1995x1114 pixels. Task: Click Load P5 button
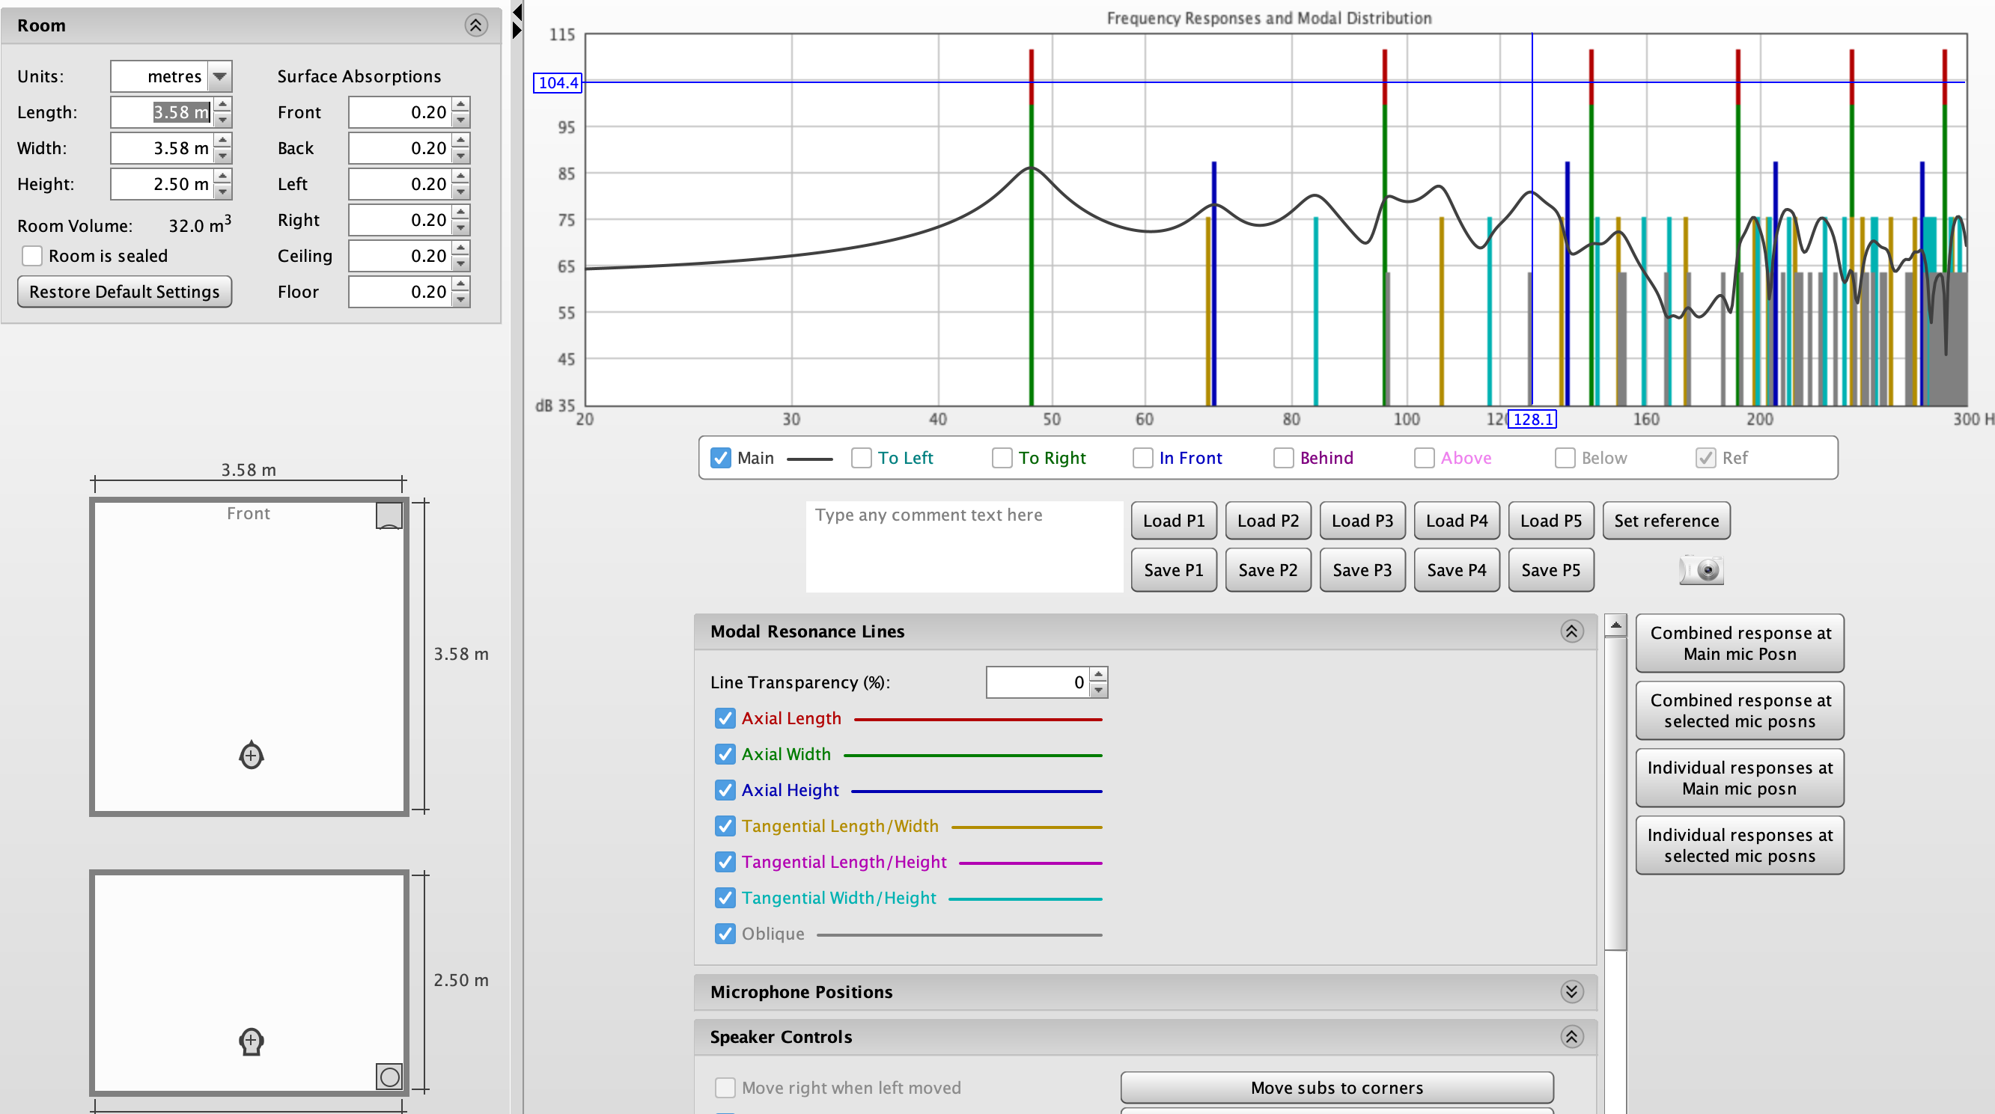(1550, 520)
